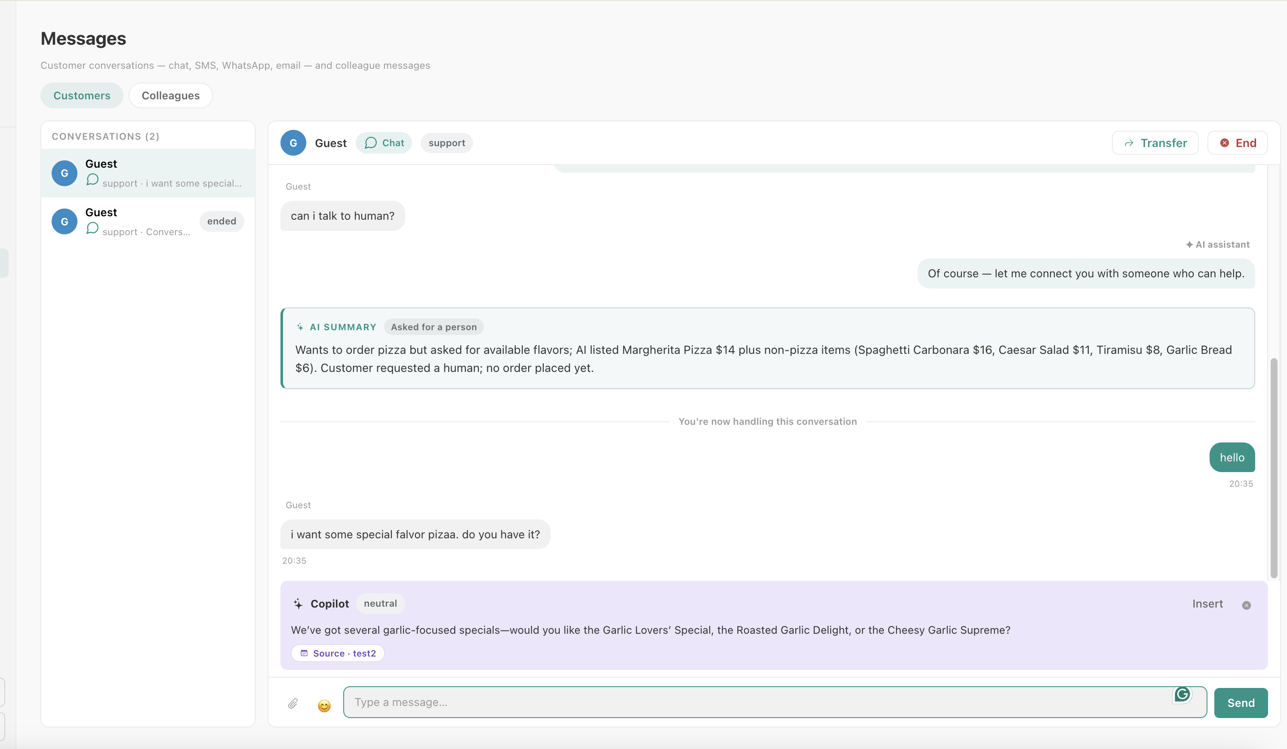The image size is (1287, 749).
Task: Click the ended status badge
Action: click(x=222, y=221)
